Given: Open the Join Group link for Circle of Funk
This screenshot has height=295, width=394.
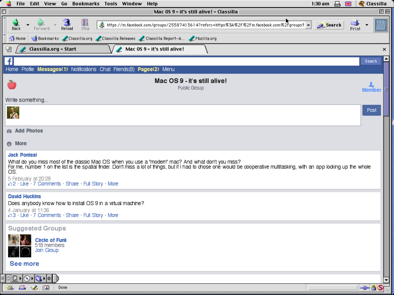Looking at the screenshot, I should (47, 250).
